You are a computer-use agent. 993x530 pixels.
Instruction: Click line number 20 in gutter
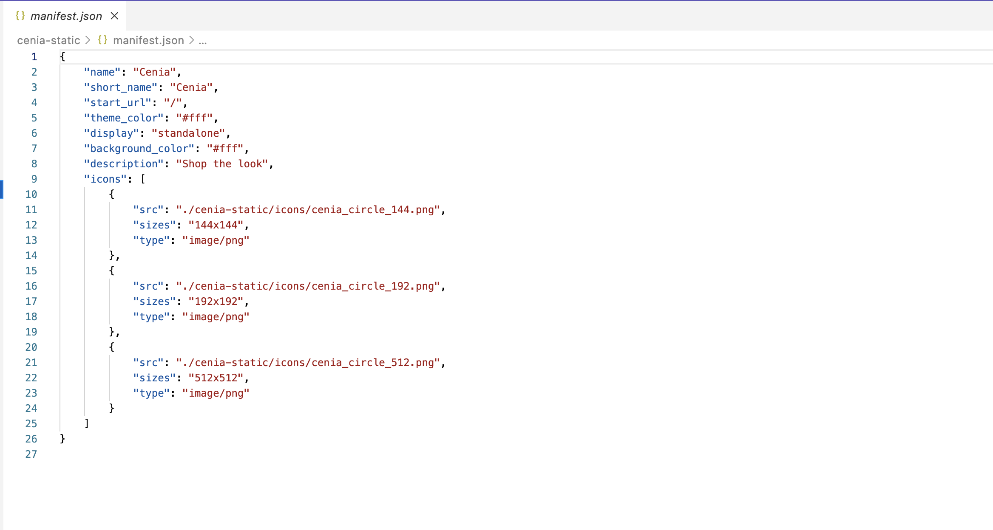(31, 347)
